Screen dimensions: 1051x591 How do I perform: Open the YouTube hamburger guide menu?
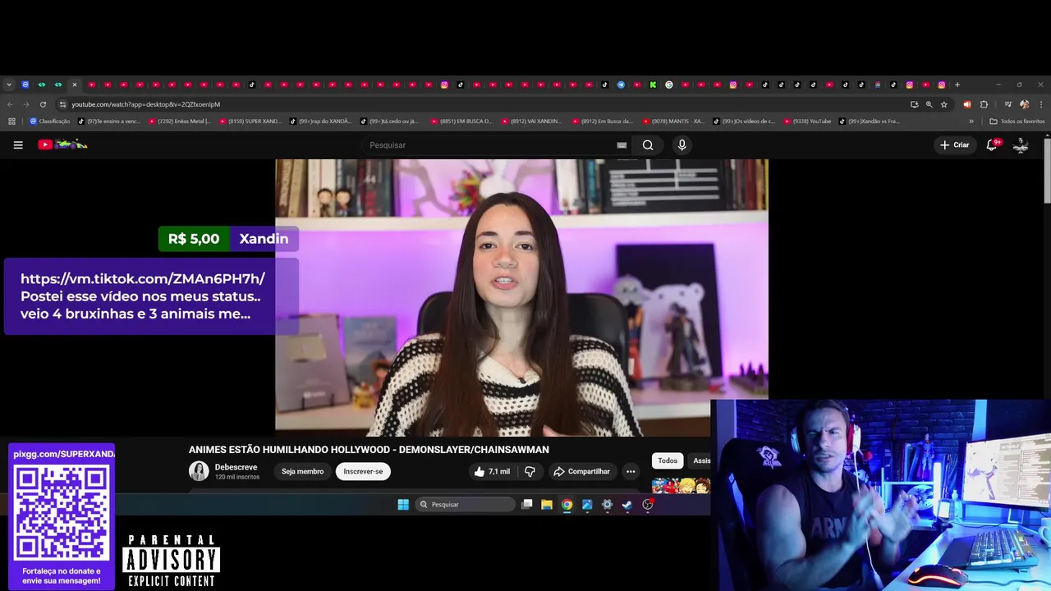(18, 144)
